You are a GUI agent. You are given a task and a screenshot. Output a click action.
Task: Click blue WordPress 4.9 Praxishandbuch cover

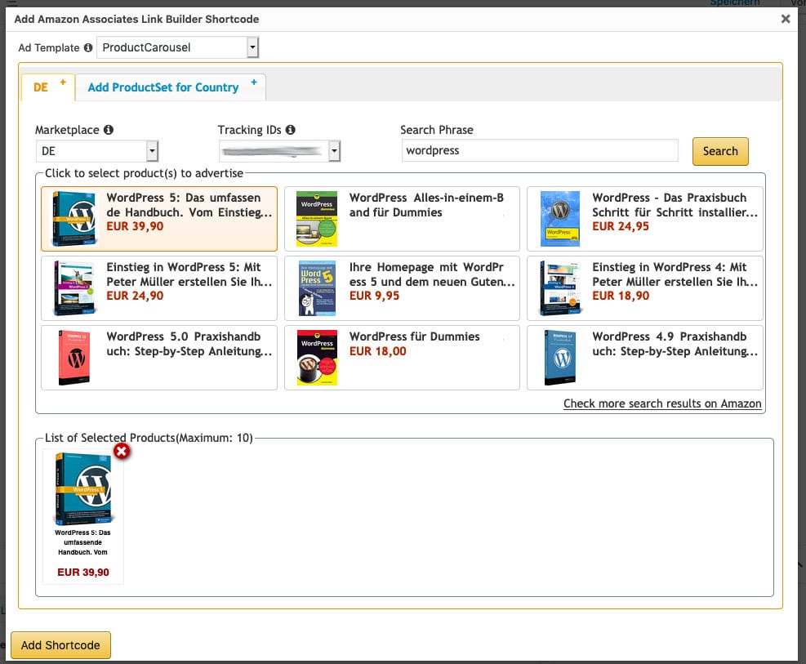coord(559,358)
